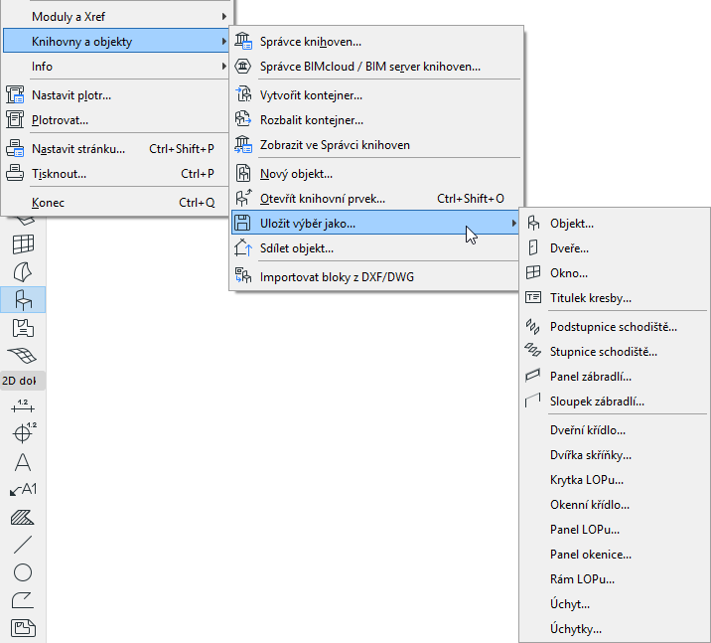
Task: Click the Okno window icon in submenu
Action: (533, 272)
